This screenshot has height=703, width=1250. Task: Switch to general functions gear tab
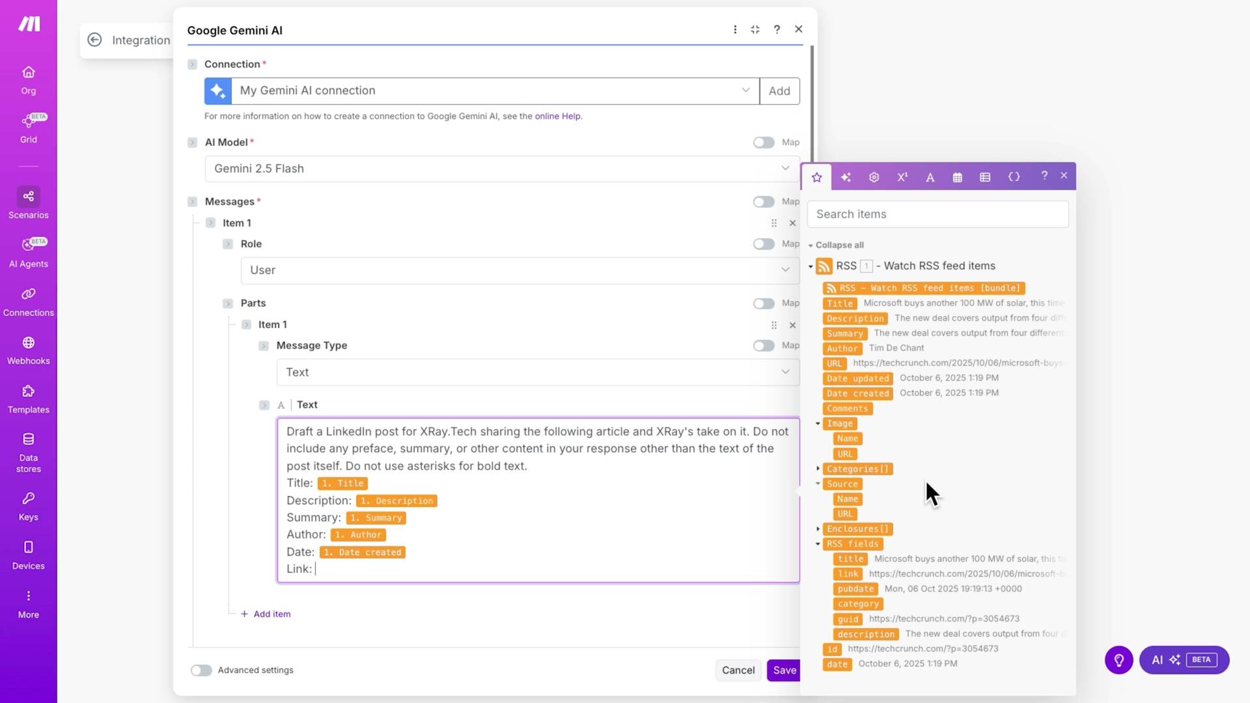[x=874, y=177]
